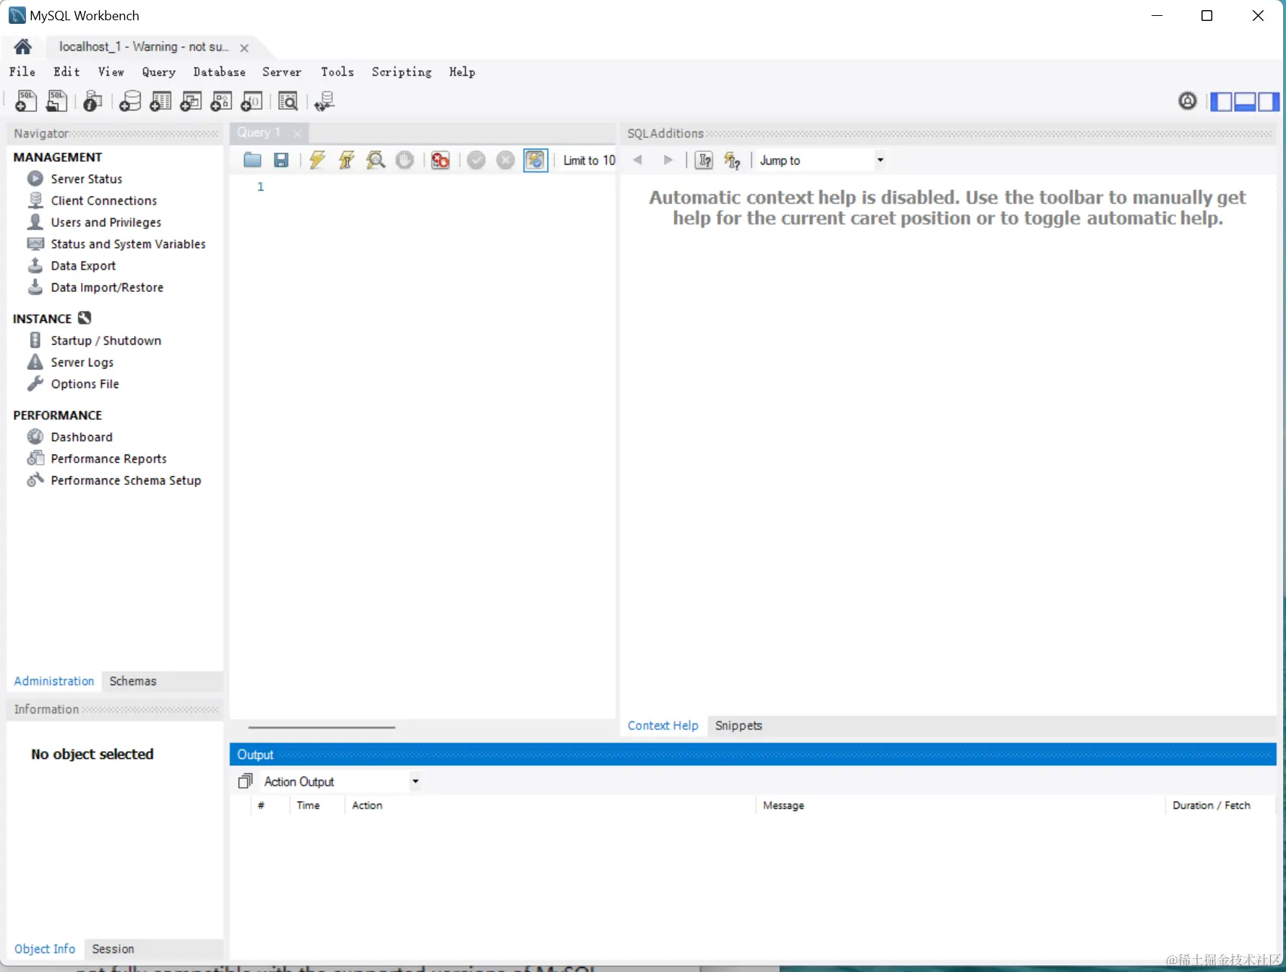Execute the SQL script with lightning bolt
Viewport: 1286px width, 972px height.
click(x=317, y=160)
